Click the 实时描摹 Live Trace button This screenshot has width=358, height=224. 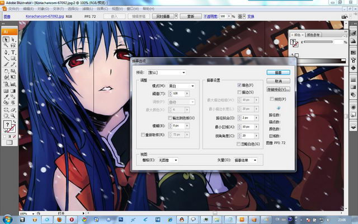163,16
